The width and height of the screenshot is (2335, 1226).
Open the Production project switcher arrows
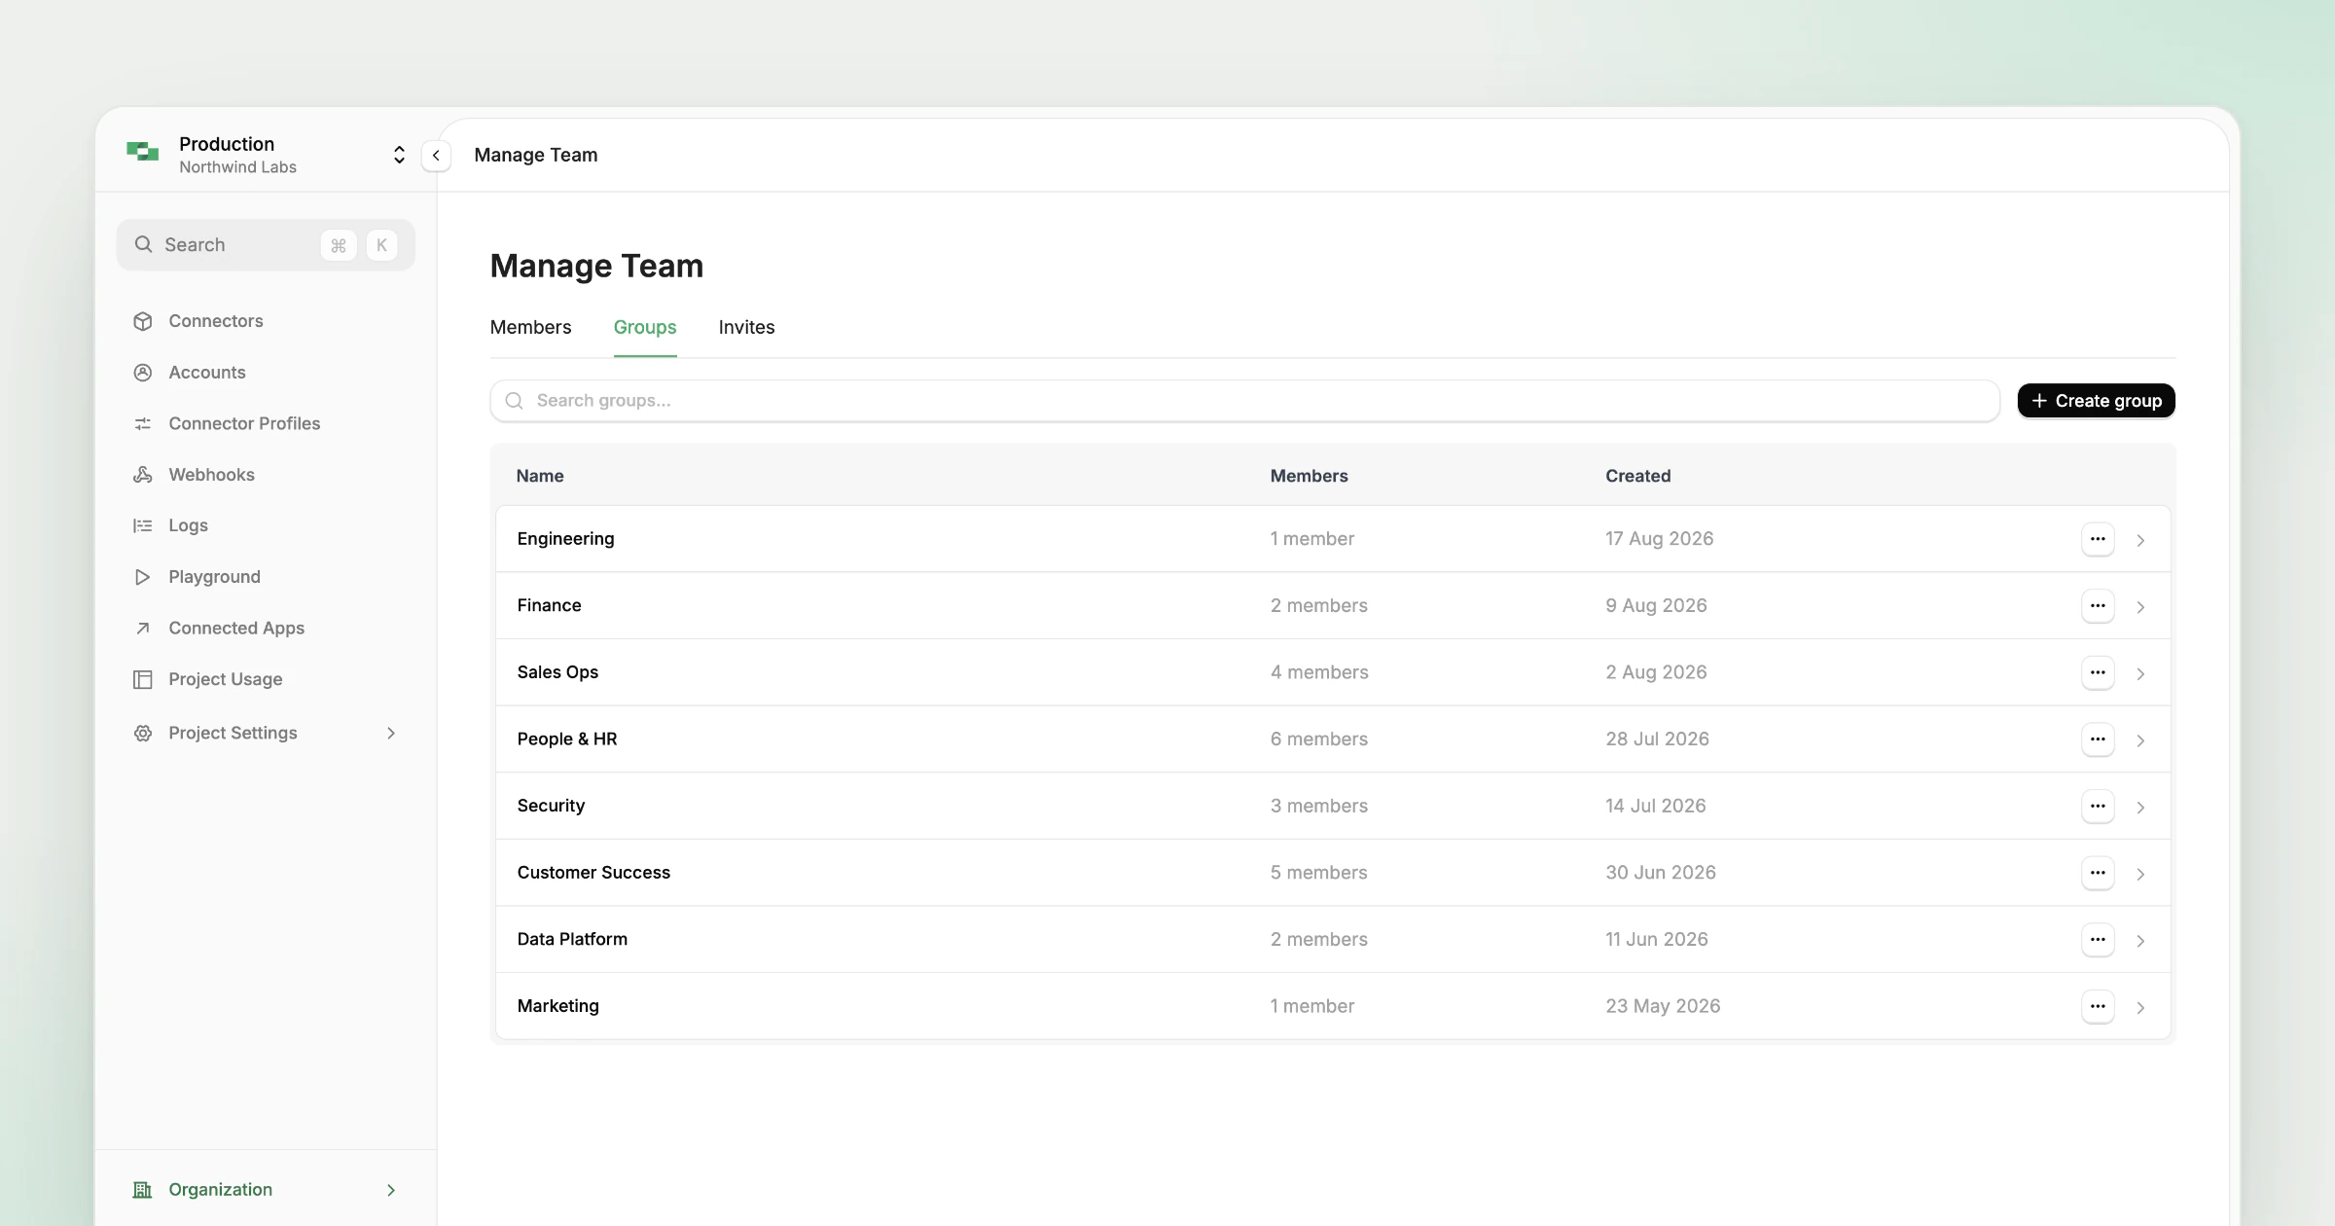coord(399,155)
